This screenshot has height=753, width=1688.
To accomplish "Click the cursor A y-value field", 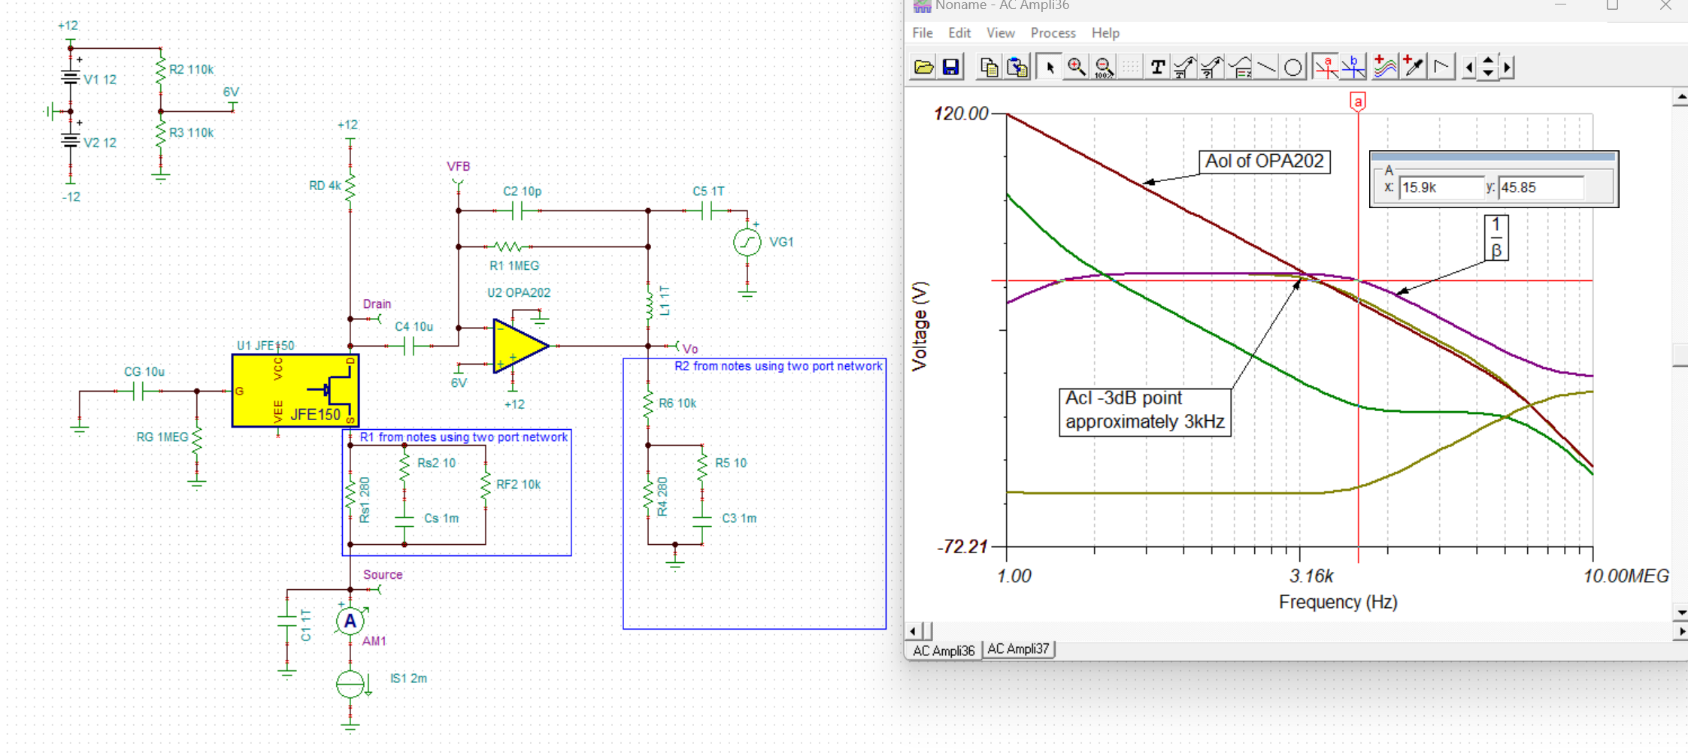I will [x=1541, y=188].
